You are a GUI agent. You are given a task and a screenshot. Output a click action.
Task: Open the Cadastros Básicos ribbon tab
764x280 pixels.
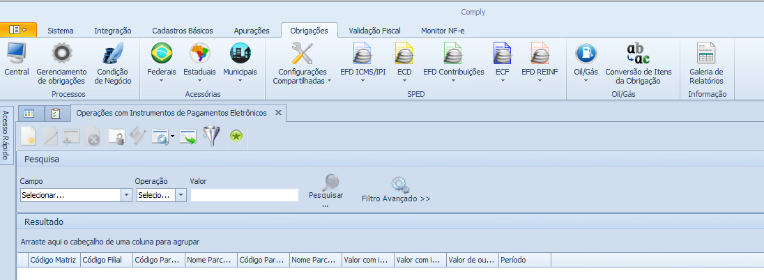pyautogui.click(x=182, y=31)
